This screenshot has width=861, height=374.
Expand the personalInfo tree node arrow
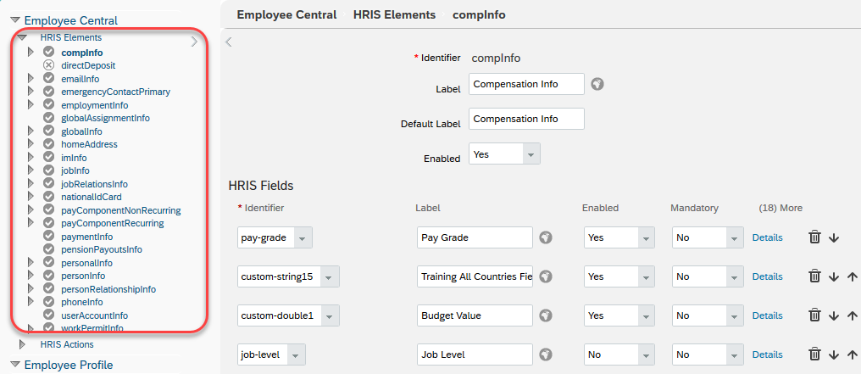31,263
